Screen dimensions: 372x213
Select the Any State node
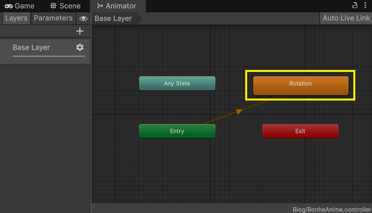(177, 83)
